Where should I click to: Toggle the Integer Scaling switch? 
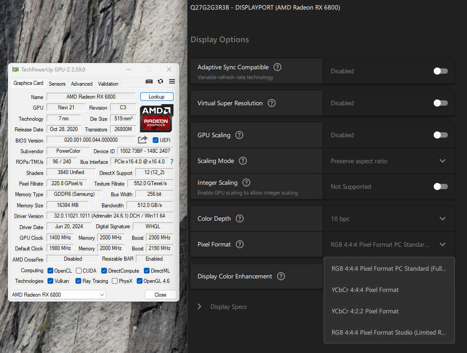coord(440,186)
